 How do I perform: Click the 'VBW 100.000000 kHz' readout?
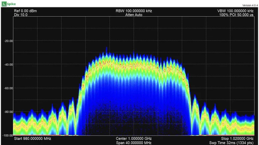pos(235,11)
